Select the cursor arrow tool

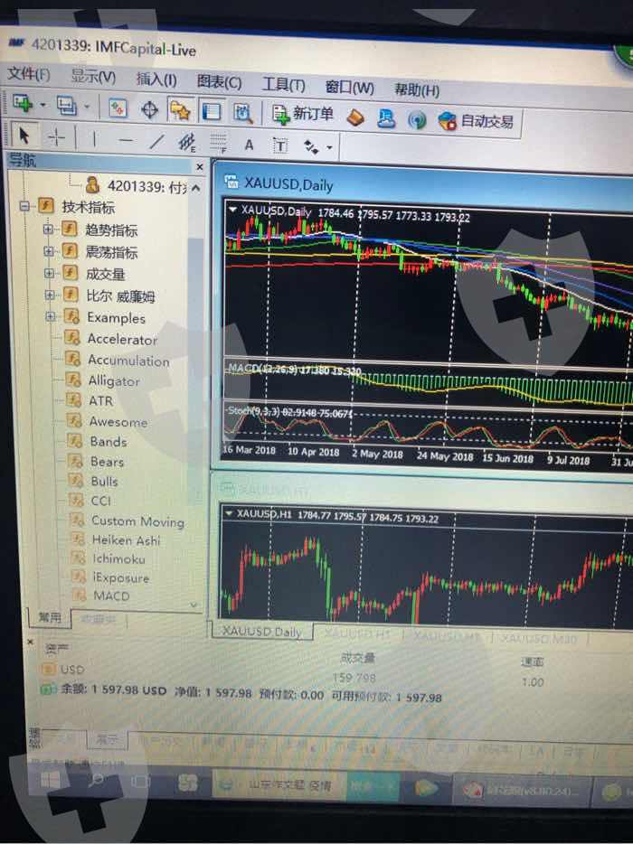tap(24, 136)
